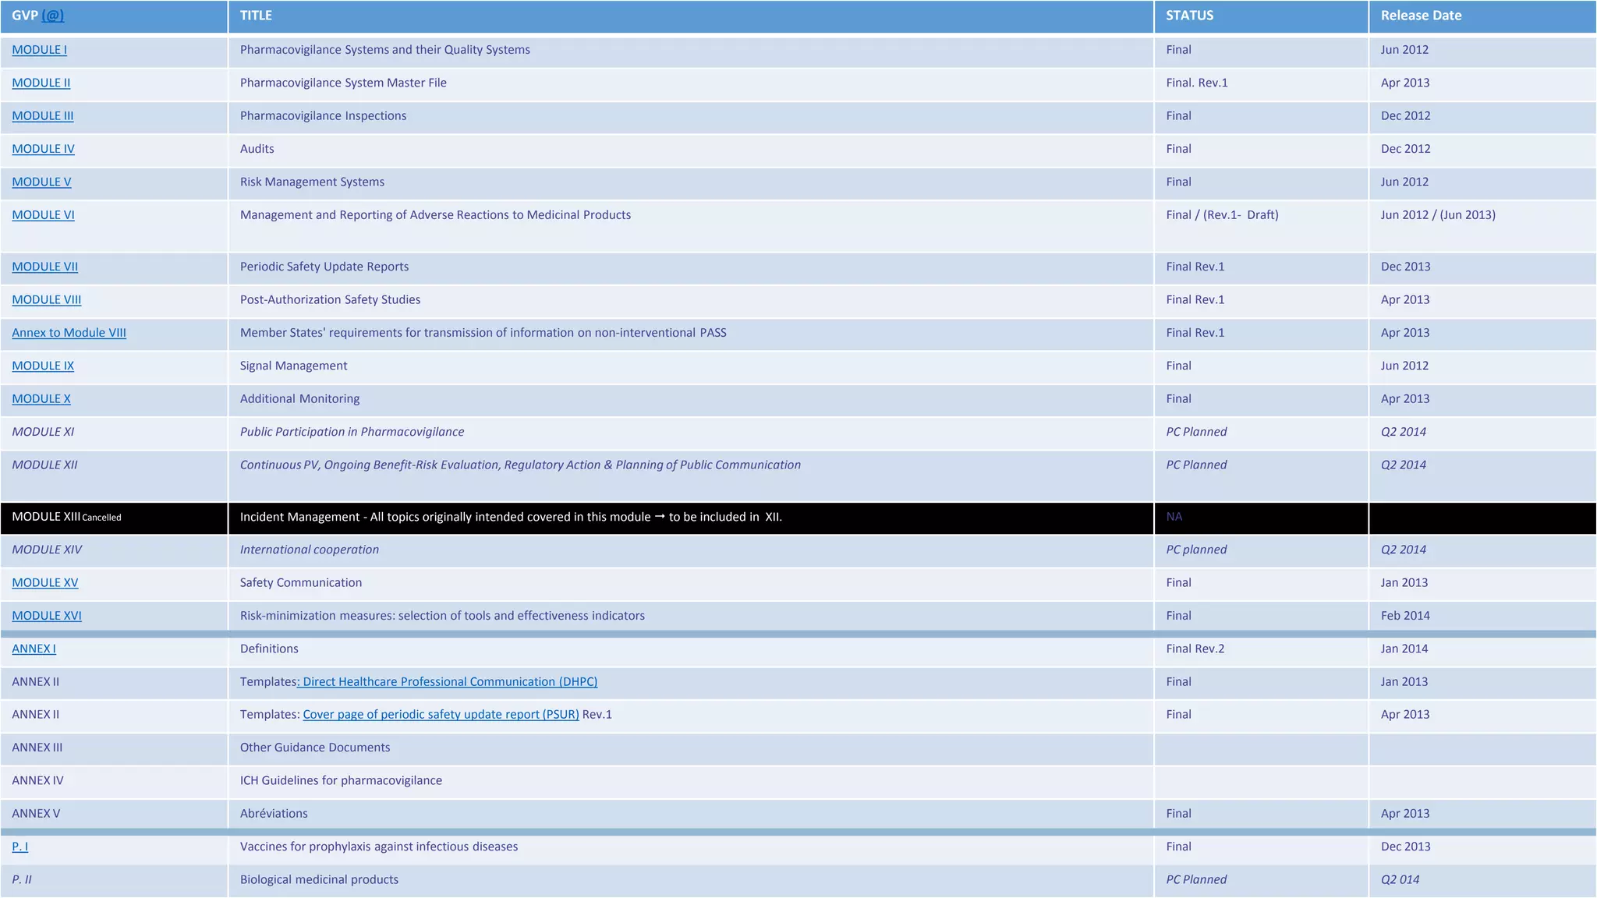Screen dimensions: 1597x898
Task: Open the MODULE I link
Action: (40, 50)
